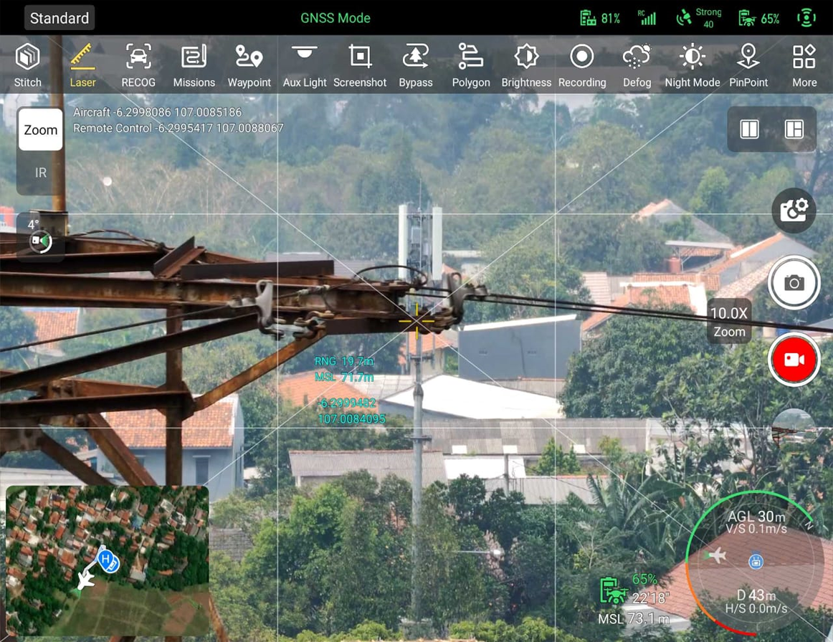Drop a PinPoint marker
Viewport: 833px width, 642px height.
click(748, 64)
